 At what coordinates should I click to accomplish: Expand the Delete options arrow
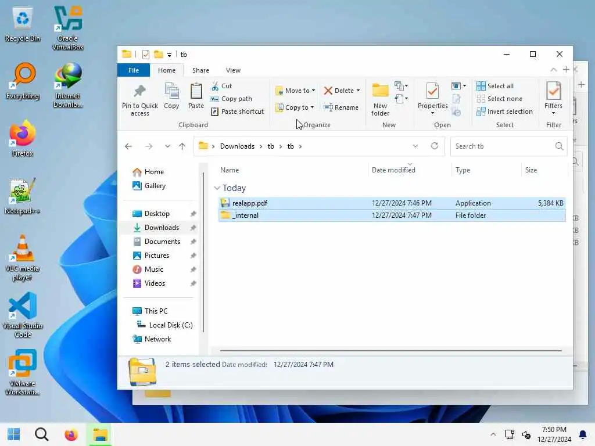coord(358,91)
